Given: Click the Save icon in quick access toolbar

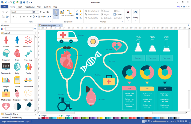Looking at the screenshot, I should (x=21, y=2).
